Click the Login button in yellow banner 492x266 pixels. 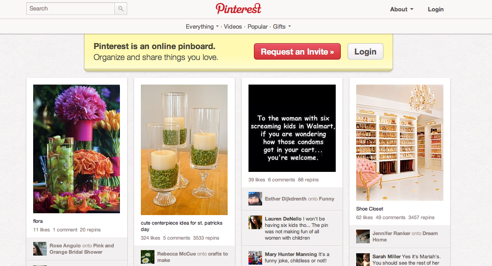pyautogui.click(x=365, y=51)
